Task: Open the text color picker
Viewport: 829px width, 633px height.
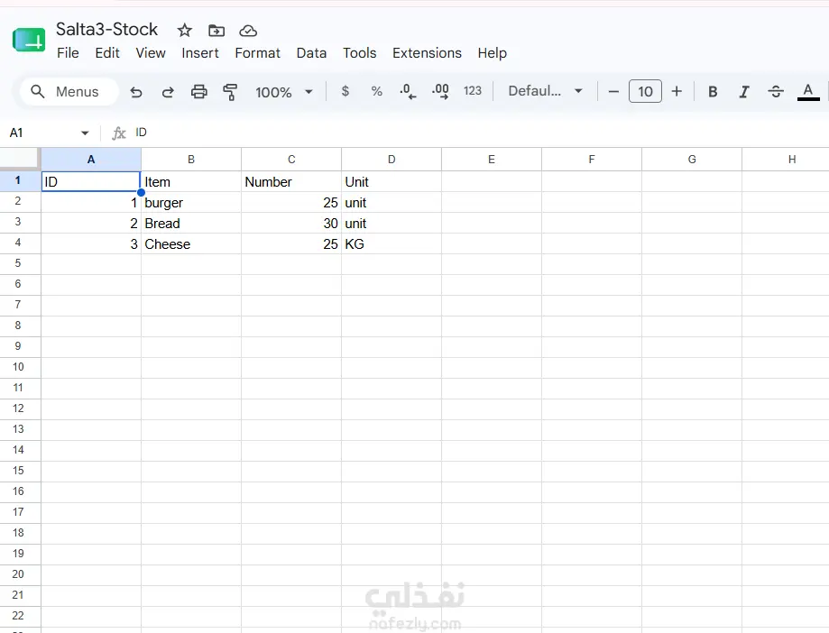Action: pos(808,91)
